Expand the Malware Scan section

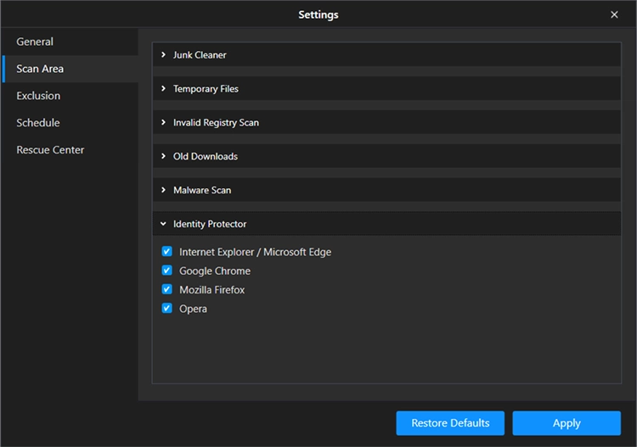pyautogui.click(x=201, y=191)
